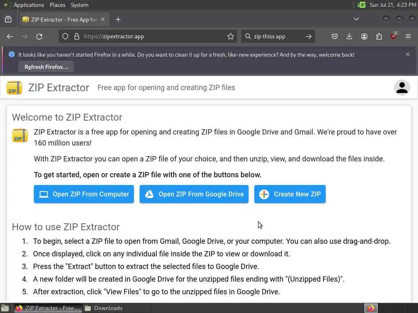Click the workspace switcher Firefox thumbnail
Viewport: 418px width, 313px height.
(371, 308)
